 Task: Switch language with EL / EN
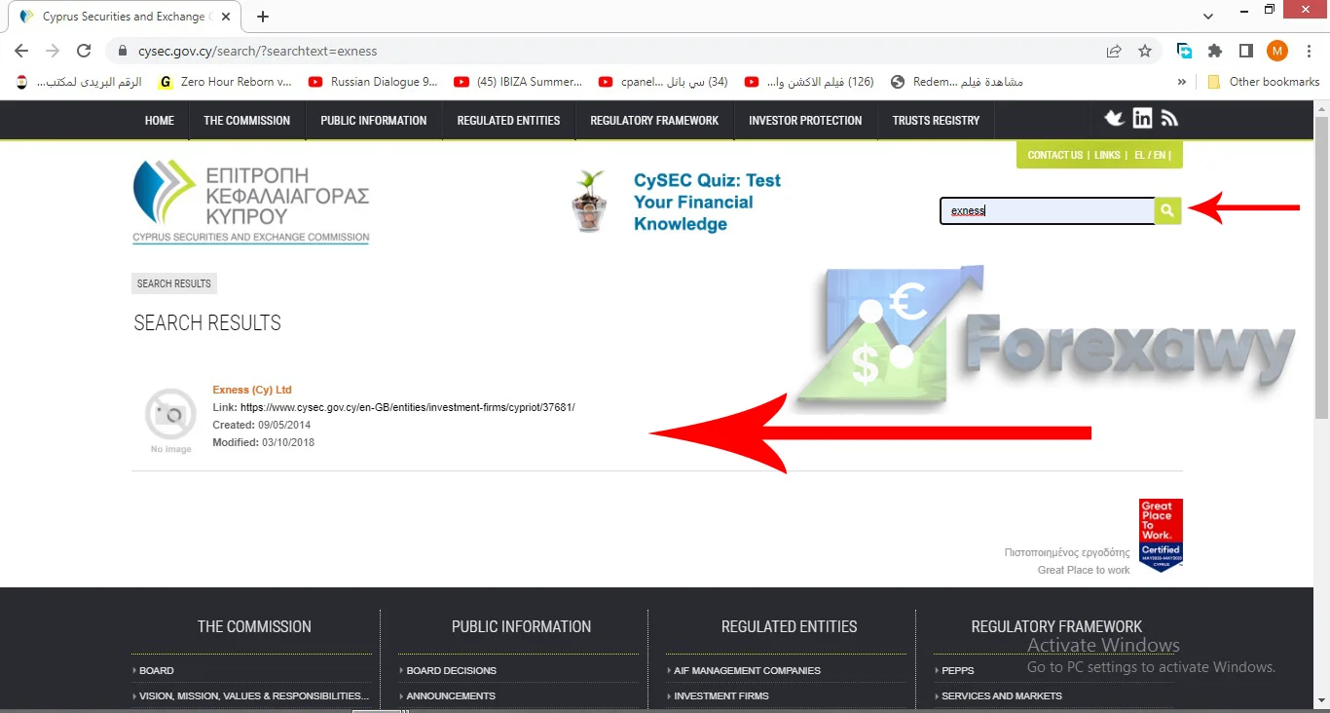click(1150, 155)
